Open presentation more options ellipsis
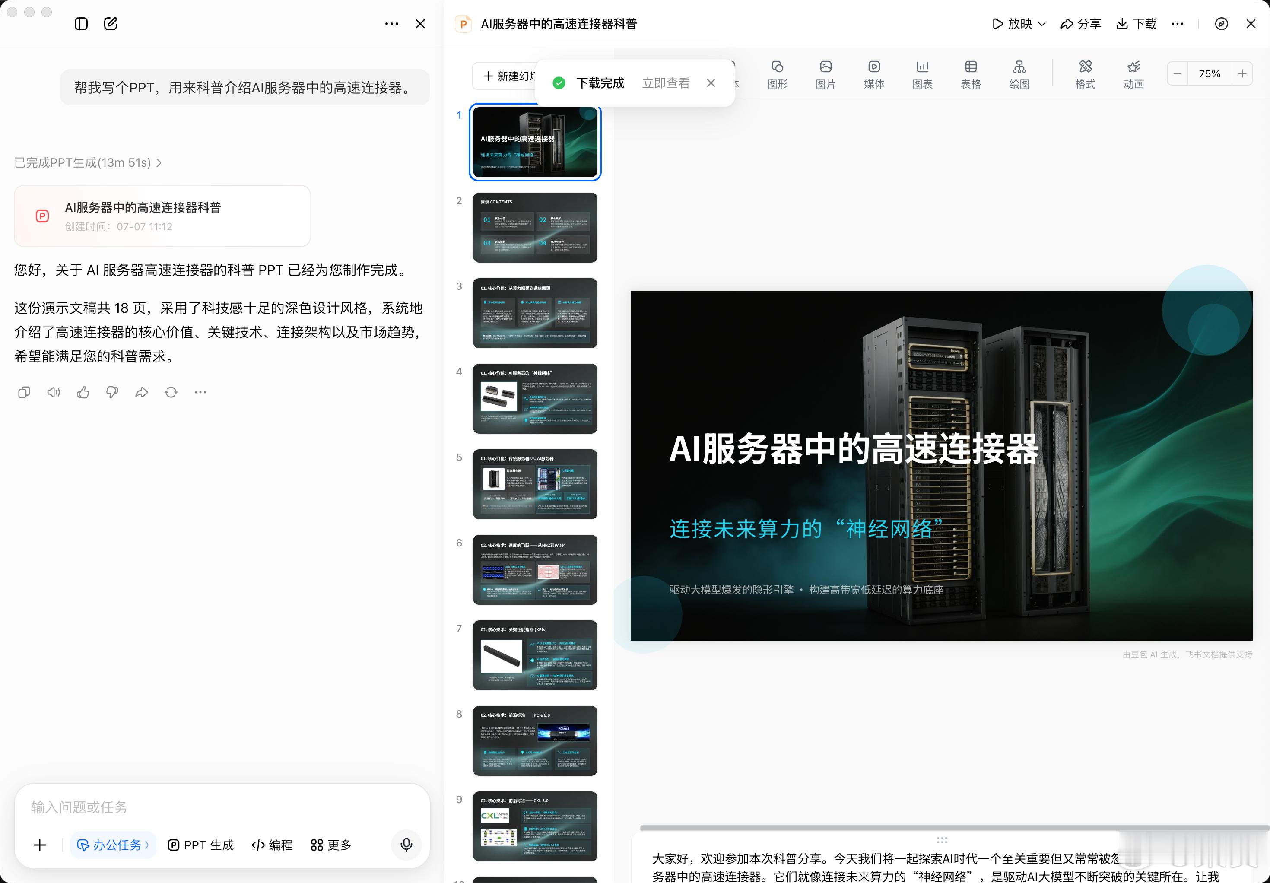Image resolution: width=1270 pixels, height=883 pixels. [x=1178, y=24]
